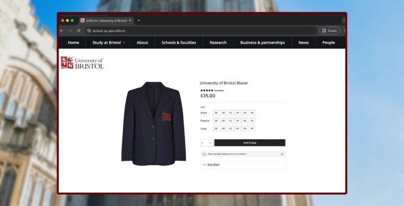Click the browser back arrow
Screen dimensions: 404x206
point(61,30)
